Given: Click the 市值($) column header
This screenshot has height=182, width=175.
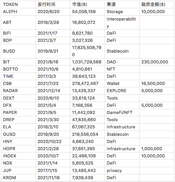Looking at the screenshot, I should tap(87, 4).
